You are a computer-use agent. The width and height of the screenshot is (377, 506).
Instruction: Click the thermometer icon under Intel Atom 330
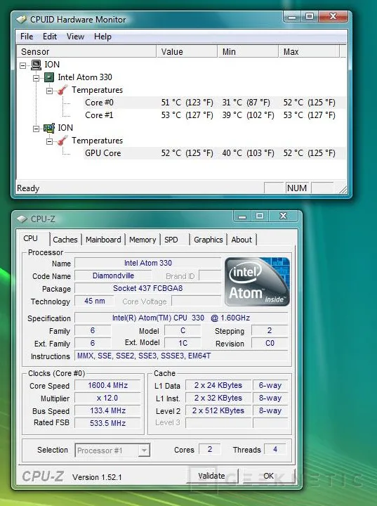pyautogui.click(x=62, y=90)
